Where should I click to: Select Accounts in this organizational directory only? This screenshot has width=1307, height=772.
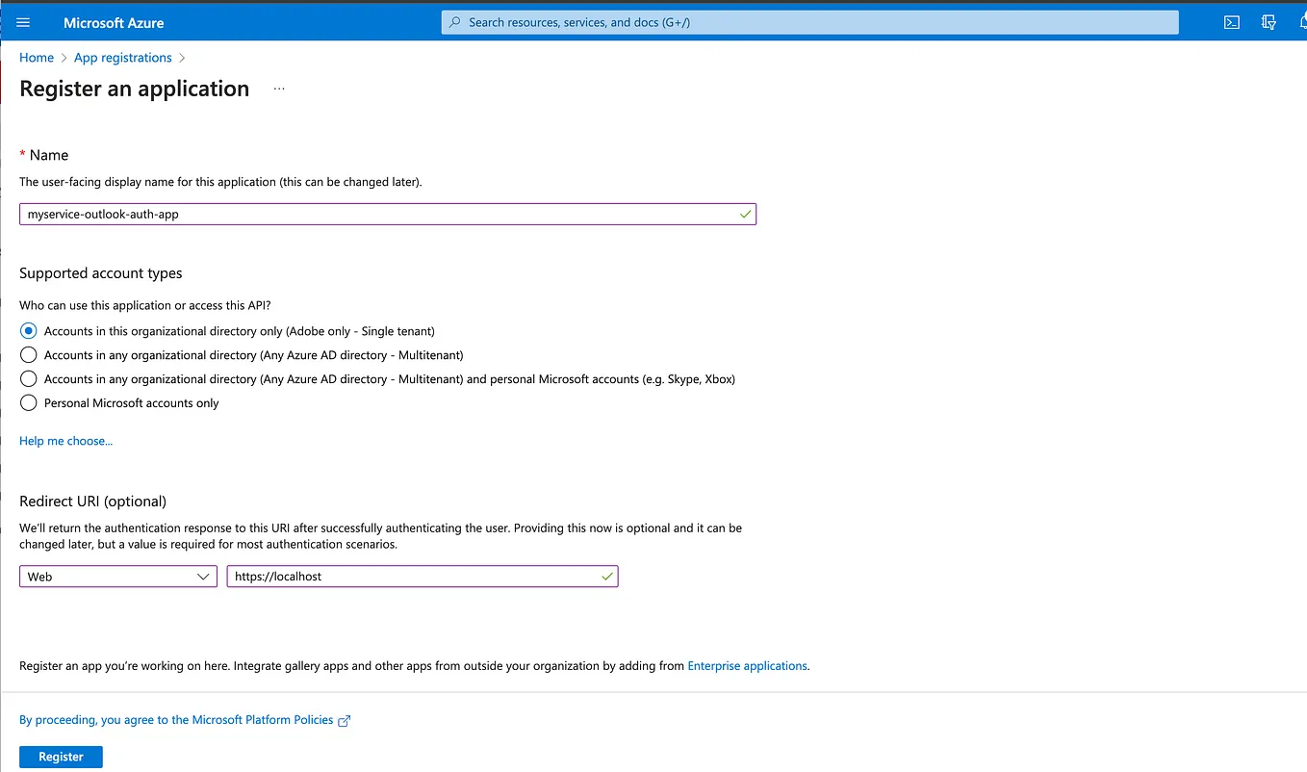click(x=28, y=331)
